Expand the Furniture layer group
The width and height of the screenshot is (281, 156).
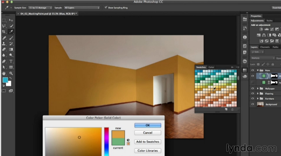[x=258, y=99]
